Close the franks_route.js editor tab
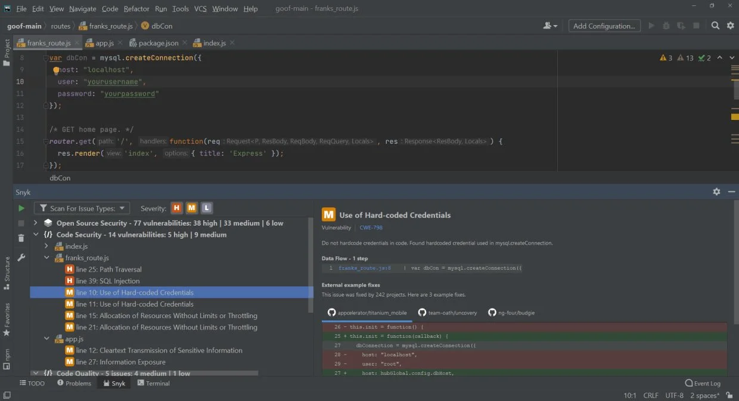The width and height of the screenshot is (739, 401). [77, 43]
